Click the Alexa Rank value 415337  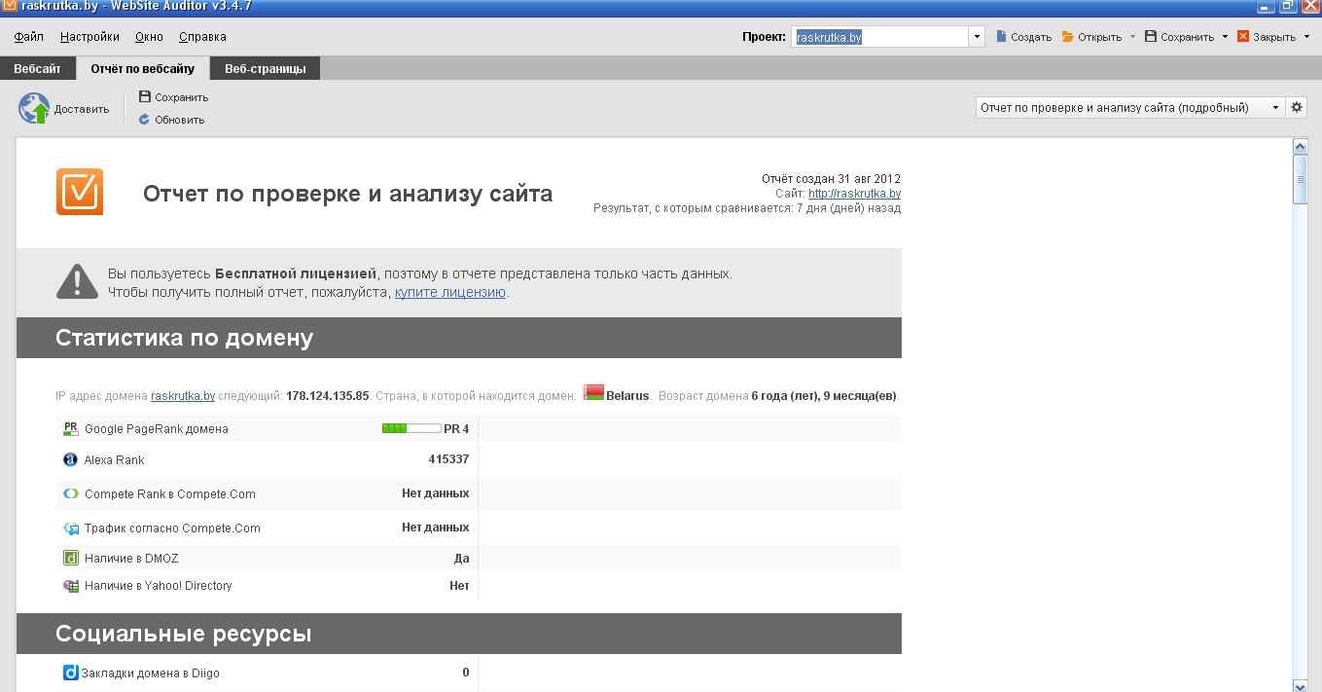pos(448,459)
